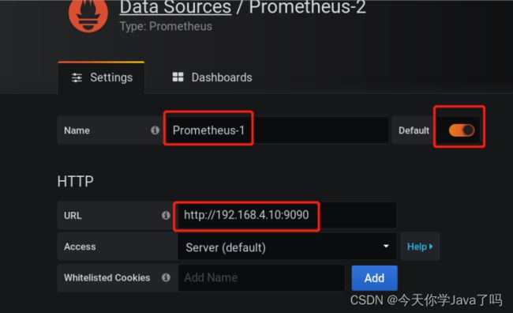Click the sliders icon beside Settings
Viewport: 513px width, 313px height.
tap(77, 77)
